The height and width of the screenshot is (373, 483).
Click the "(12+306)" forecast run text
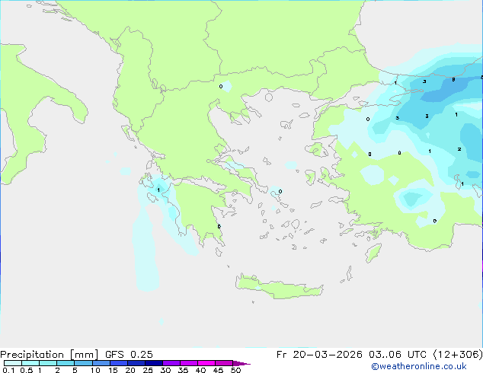(458, 355)
